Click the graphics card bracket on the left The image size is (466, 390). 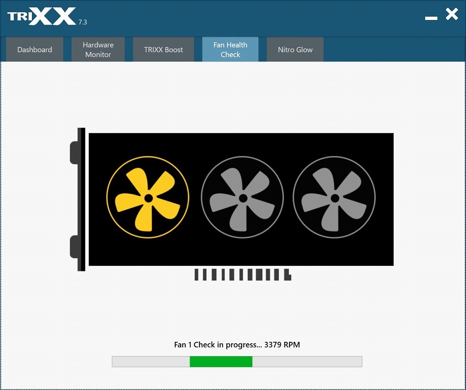(x=78, y=200)
